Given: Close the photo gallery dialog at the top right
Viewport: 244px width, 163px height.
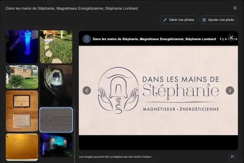Looking at the screenshot, I should click(x=235, y=8).
